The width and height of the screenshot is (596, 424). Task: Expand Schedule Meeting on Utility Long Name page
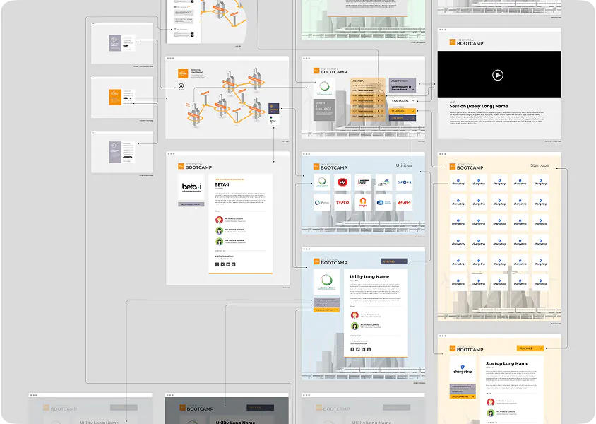[x=326, y=310]
